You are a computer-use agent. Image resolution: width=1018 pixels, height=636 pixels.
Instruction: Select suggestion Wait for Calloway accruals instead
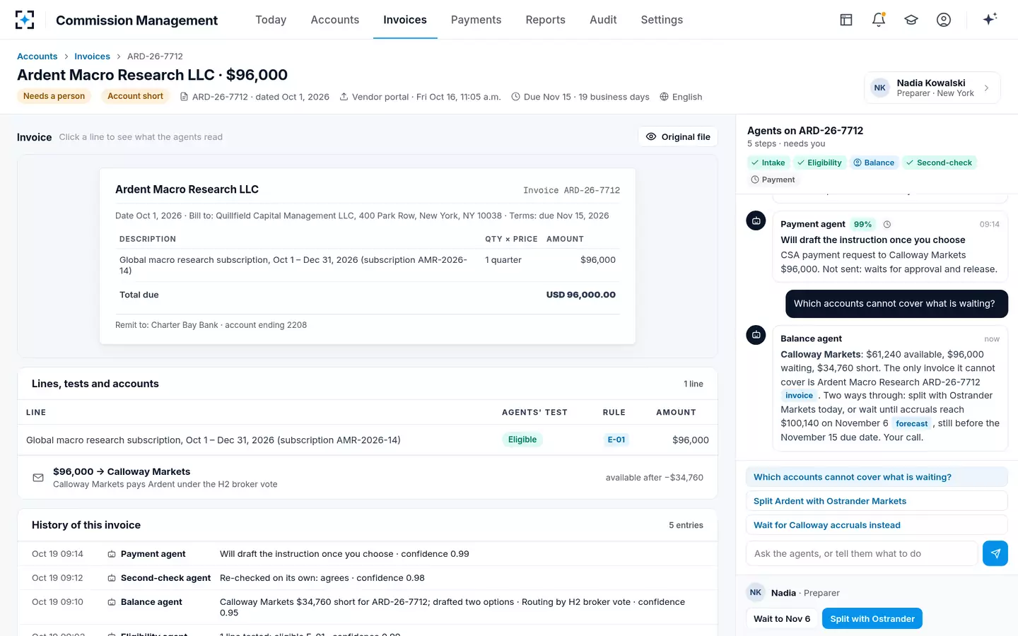(x=877, y=525)
